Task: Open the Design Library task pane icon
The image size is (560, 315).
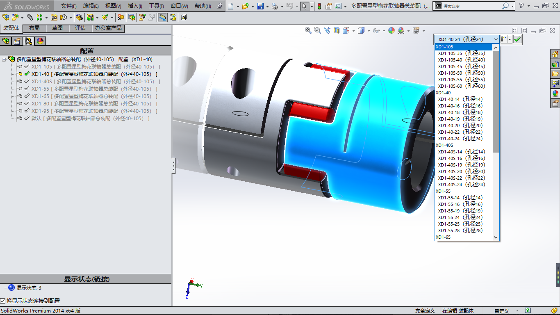Action: [x=555, y=64]
